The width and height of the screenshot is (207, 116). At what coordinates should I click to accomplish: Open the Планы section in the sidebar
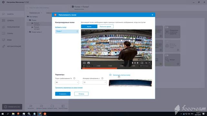point(12,34)
